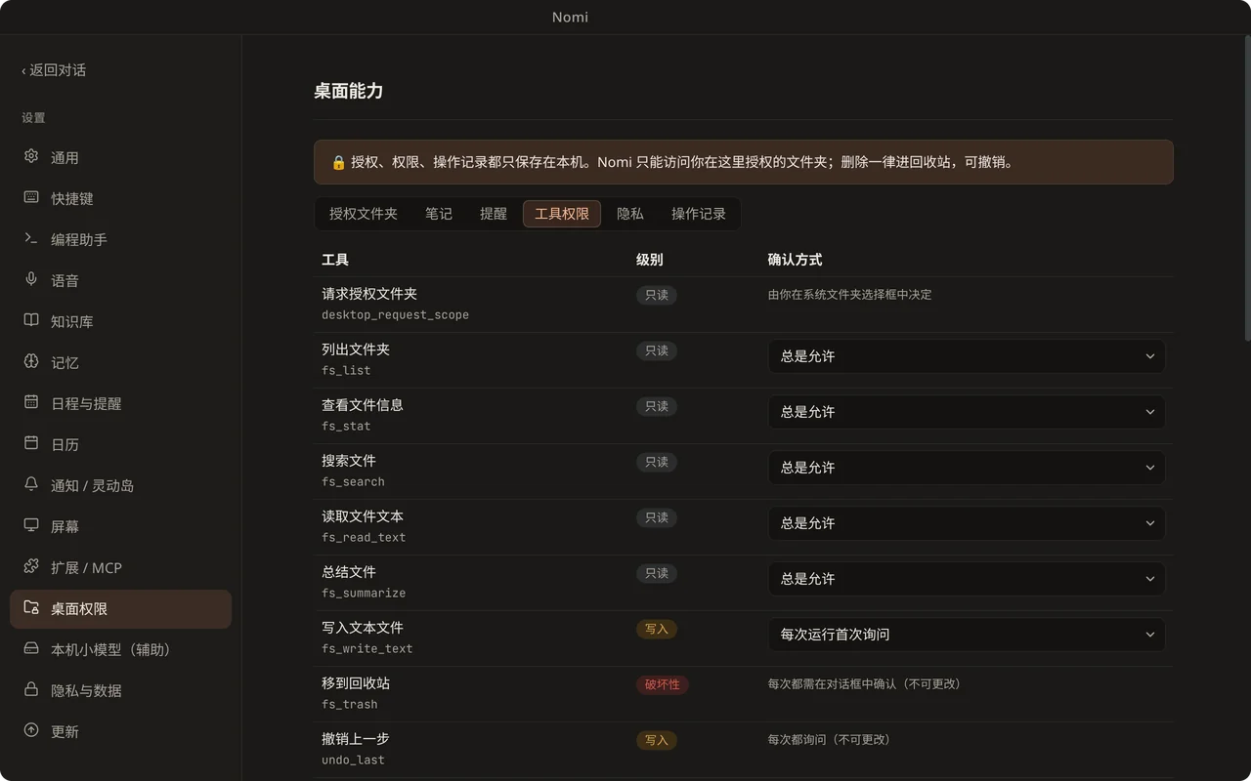Click the monitor icon beside 屏幕

31,525
